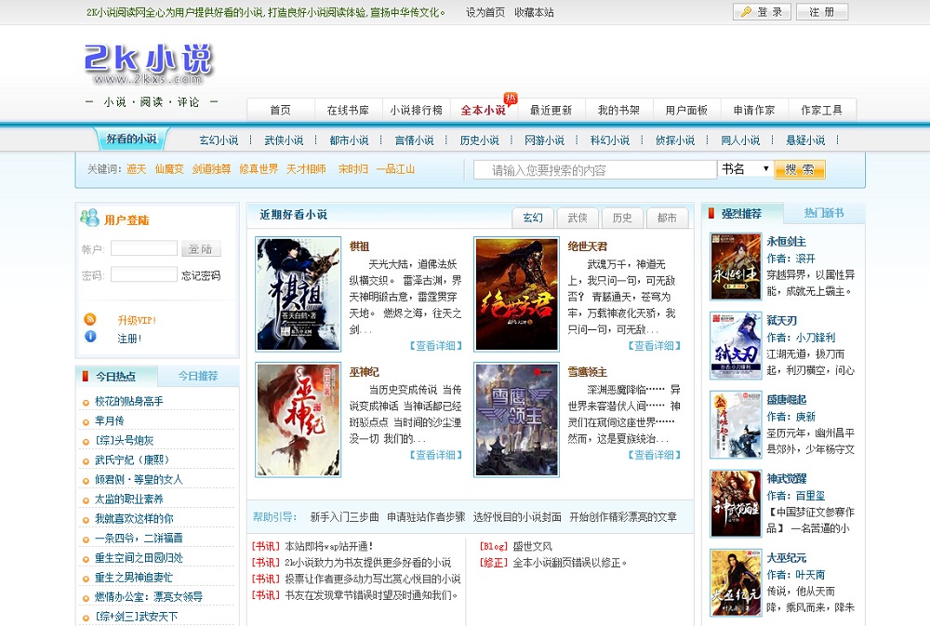The height and width of the screenshot is (626, 930).
Task: Switch to the 热门新书 tab
Action: point(824,213)
